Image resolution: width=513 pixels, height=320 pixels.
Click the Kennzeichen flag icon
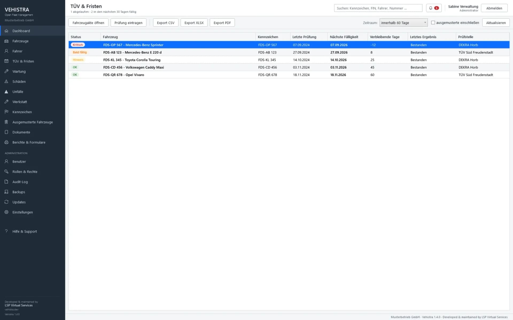point(6,112)
